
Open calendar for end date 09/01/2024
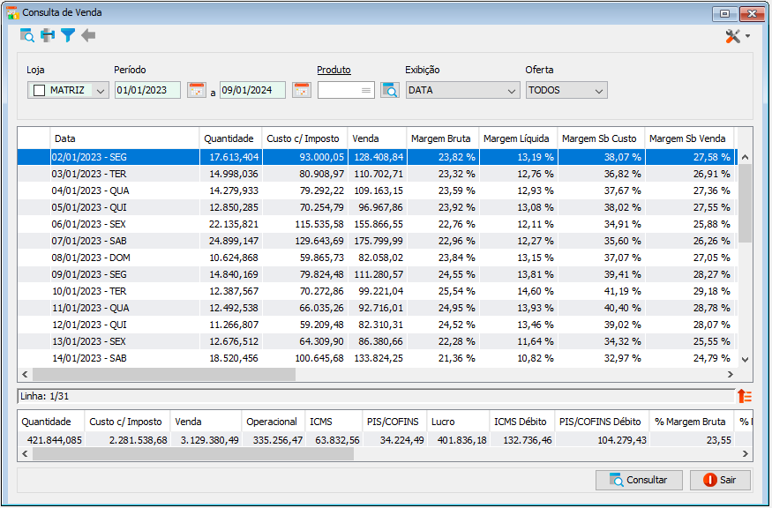[302, 90]
